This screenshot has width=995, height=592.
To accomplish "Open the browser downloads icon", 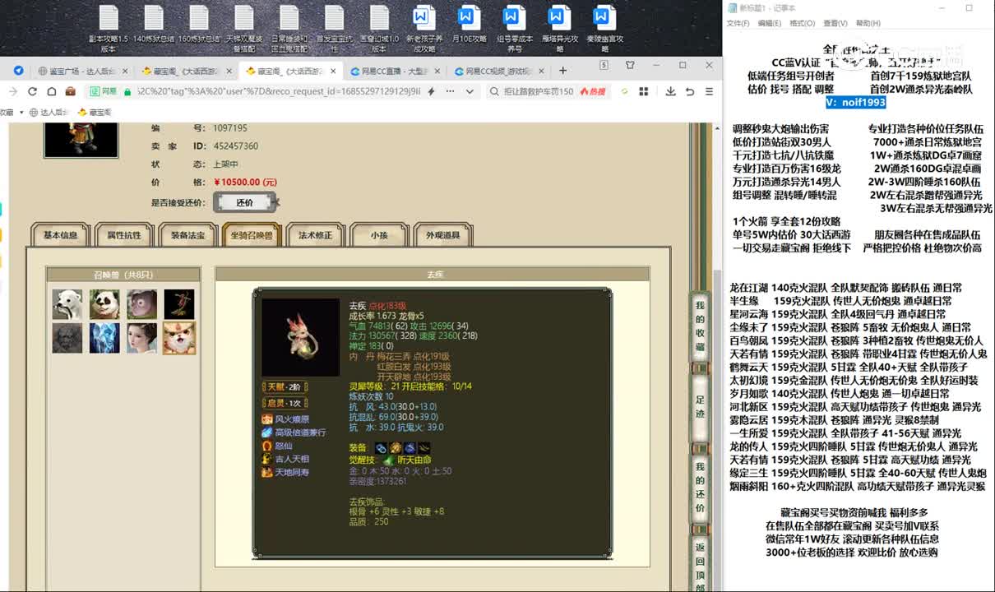I will pos(671,91).
